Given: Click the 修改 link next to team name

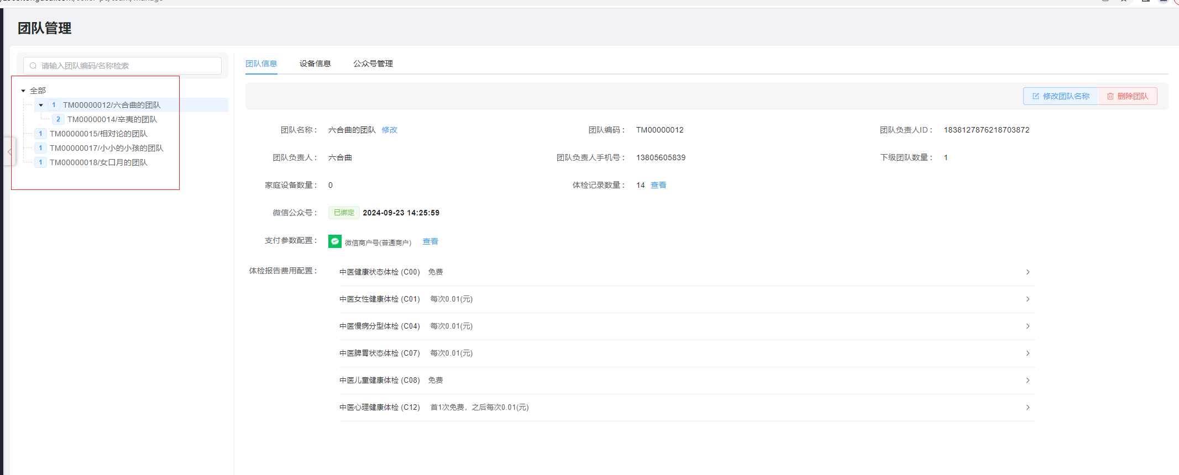Looking at the screenshot, I should (390, 130).
